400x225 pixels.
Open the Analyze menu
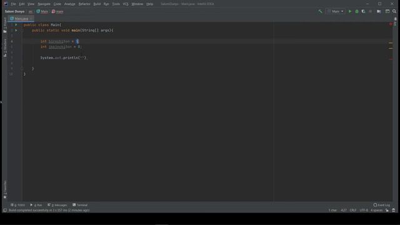click(69, 4)
